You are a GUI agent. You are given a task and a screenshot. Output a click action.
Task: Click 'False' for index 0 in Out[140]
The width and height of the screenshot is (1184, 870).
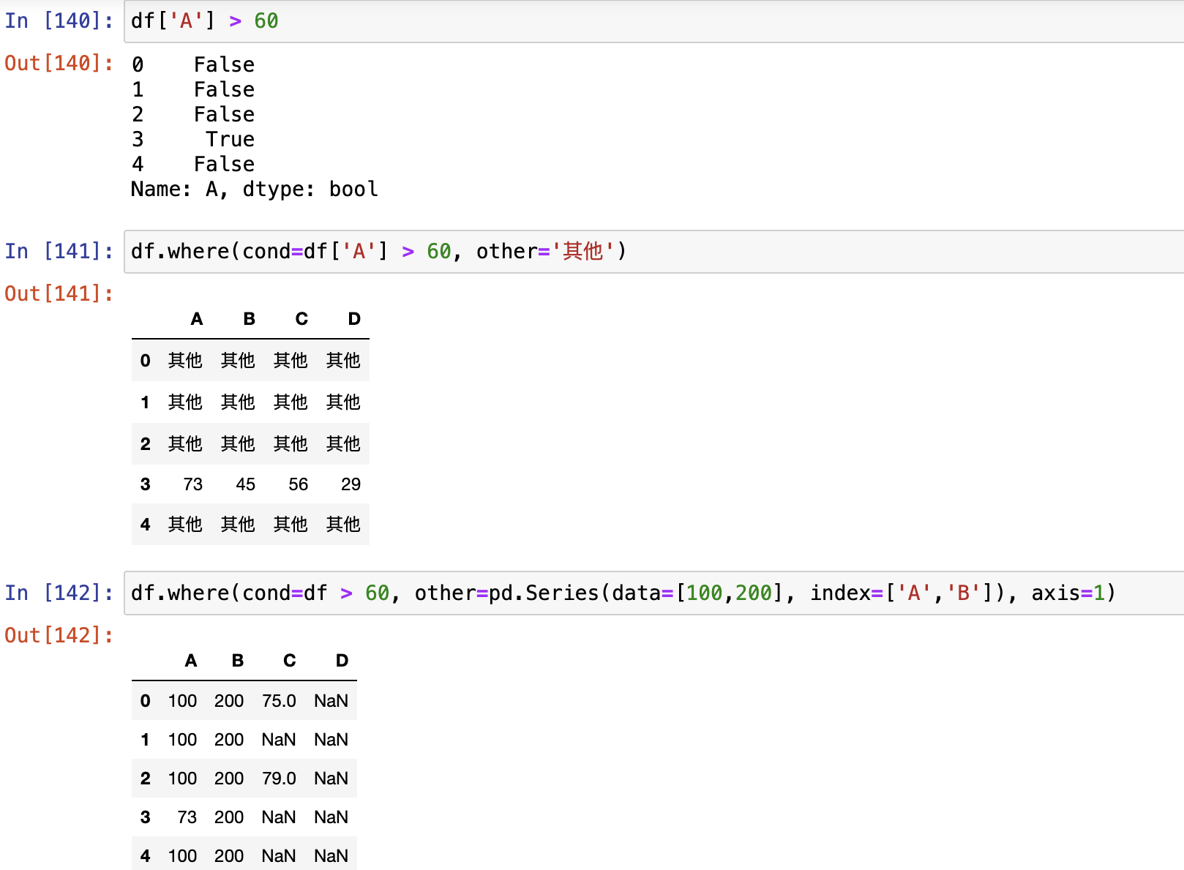(225, 64)
